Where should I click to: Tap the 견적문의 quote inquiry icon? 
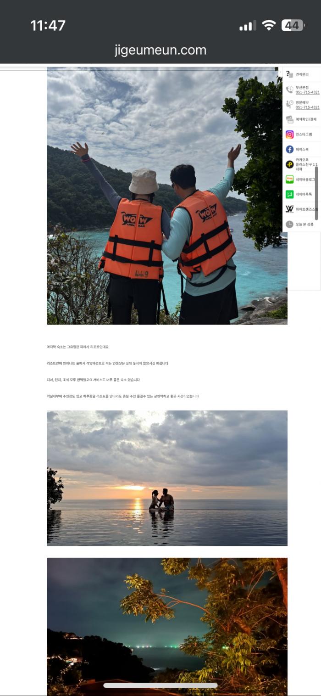[x=289, y=74]
